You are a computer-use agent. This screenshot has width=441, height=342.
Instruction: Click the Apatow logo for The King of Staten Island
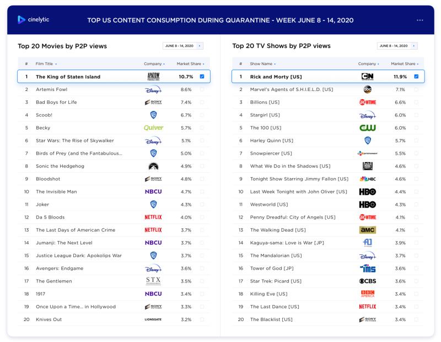click(154, 77)
